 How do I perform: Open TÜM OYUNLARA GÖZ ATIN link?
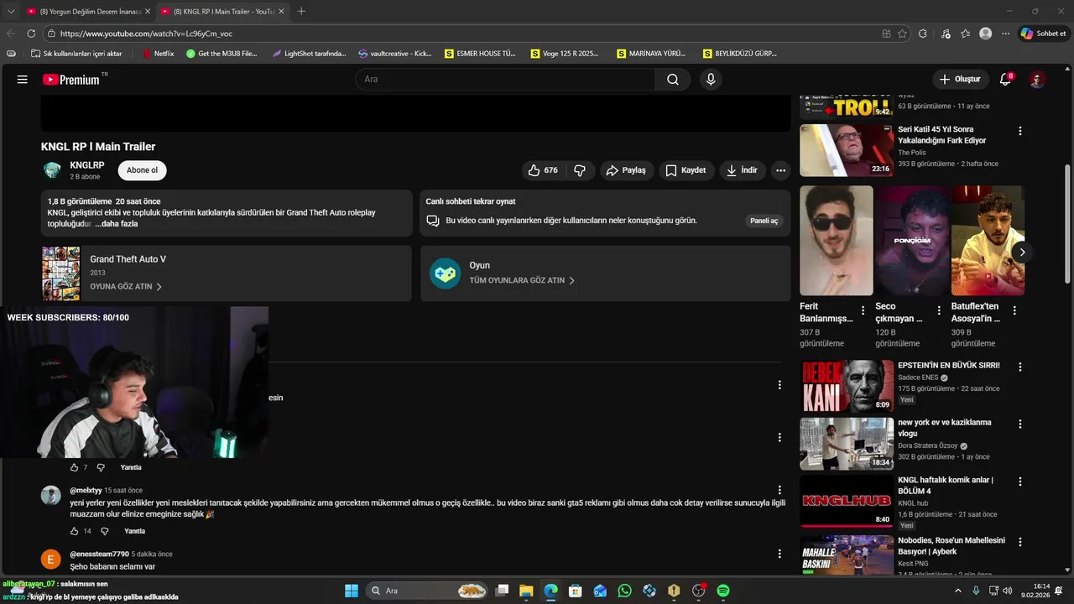point(522,280)
